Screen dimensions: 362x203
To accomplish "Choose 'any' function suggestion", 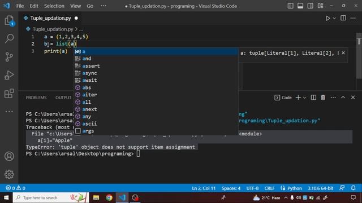I will pyautogui.click(x=156, y=117).
